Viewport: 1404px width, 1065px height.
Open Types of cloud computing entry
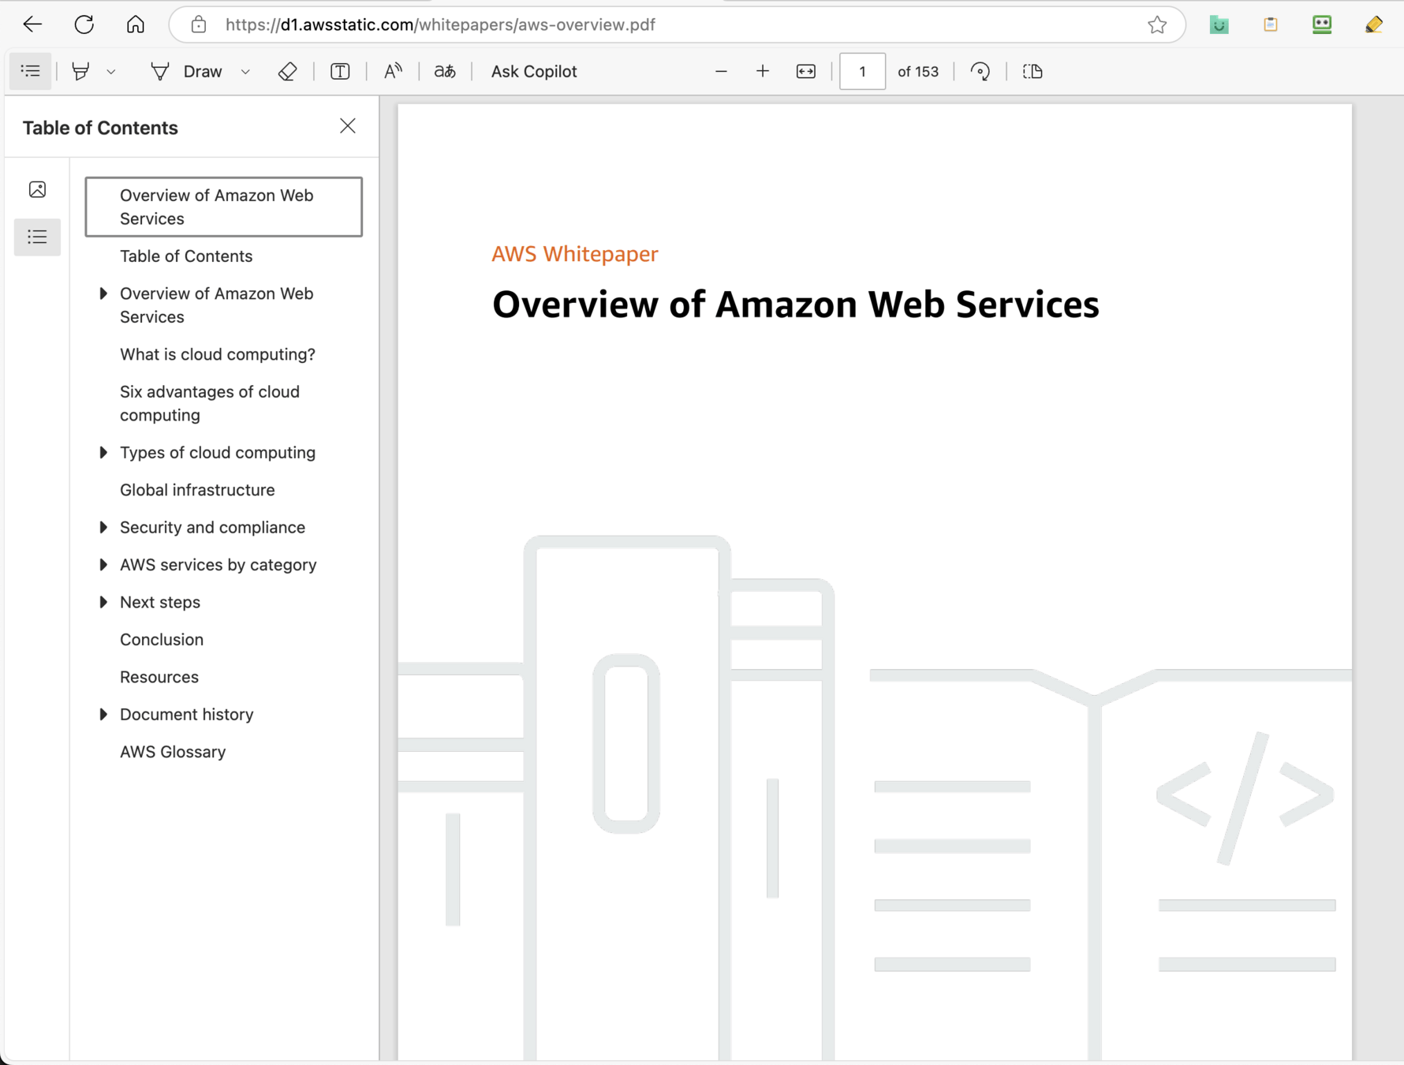pyautogui.click(x=218, y=452)
